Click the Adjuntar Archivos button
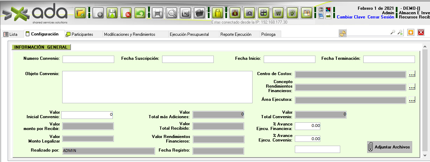Image resolution: width=430 pixels, height=162 pixels. tap(389, 147)
